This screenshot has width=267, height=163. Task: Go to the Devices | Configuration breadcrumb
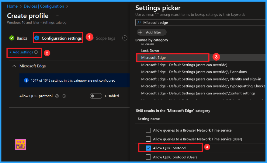44,6
